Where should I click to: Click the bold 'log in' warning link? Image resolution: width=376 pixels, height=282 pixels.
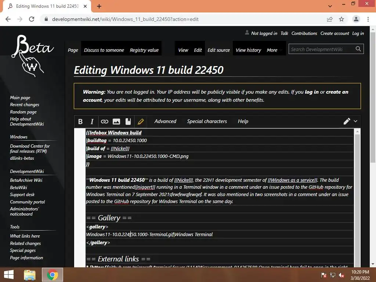click(x=311, y=92)
